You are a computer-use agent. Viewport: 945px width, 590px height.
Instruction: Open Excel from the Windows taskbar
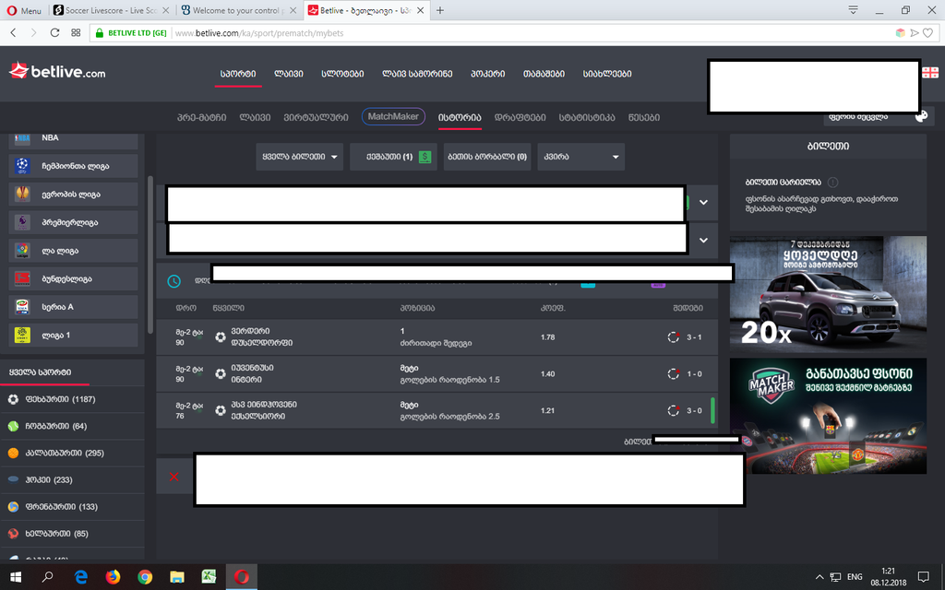click(209, 577)
